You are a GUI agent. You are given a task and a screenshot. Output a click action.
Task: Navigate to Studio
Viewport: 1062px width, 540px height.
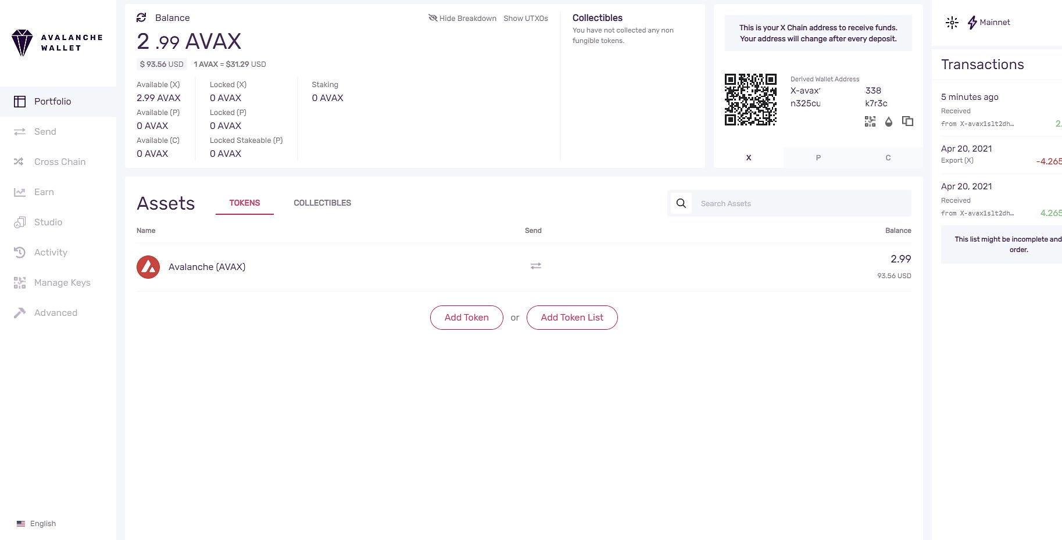58,222
